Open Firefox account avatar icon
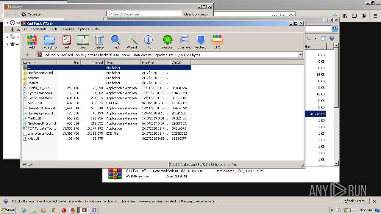 click(364, 16)
